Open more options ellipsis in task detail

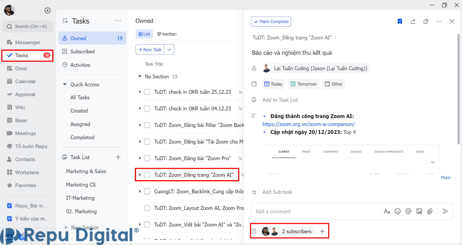[x=439, y=22]
